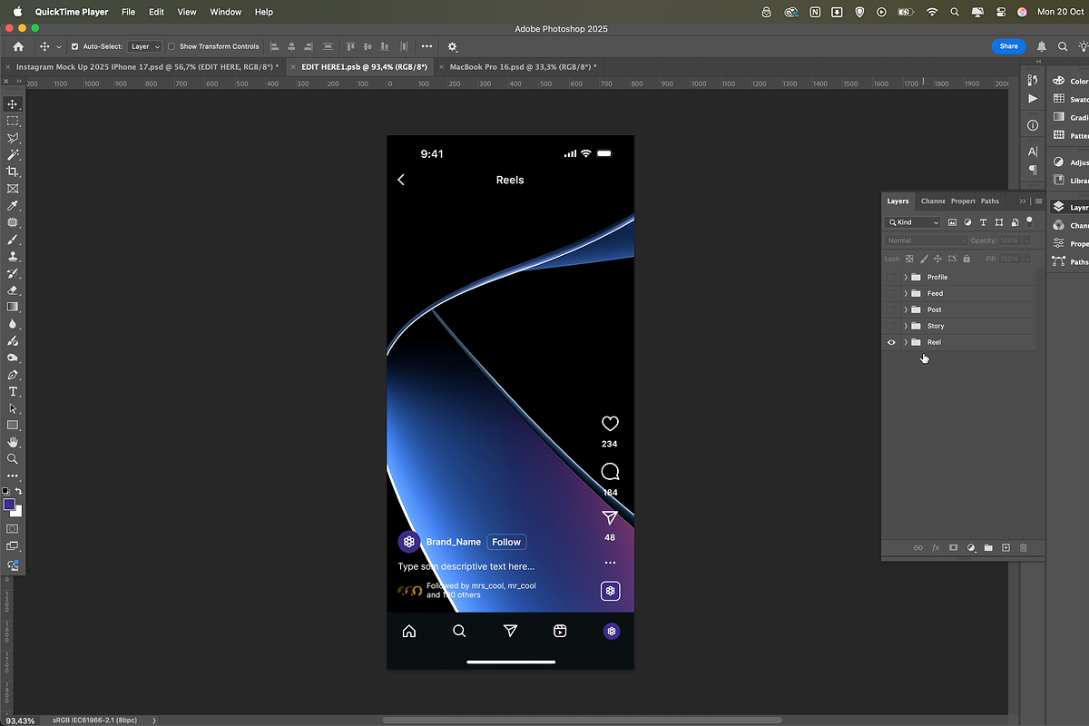Click swap foreground and background colors arrow

[18, 491]
